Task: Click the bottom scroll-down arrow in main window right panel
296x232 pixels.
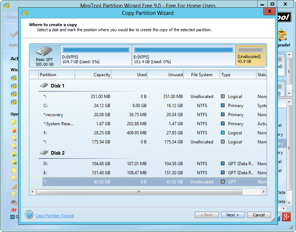Action: [289, 203]
